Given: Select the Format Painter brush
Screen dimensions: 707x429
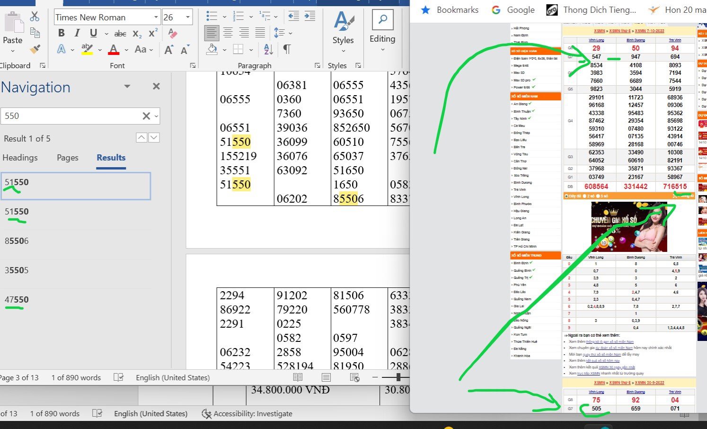Looking at the screenshot, I should (x=35, y=49).
